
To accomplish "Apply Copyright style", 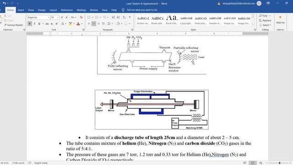I will pyautogui.click(x=186, y=20).
